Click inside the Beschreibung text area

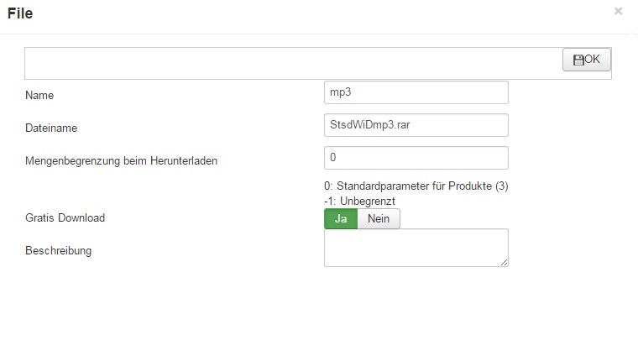pyautogui.click(x=416, y=248)
